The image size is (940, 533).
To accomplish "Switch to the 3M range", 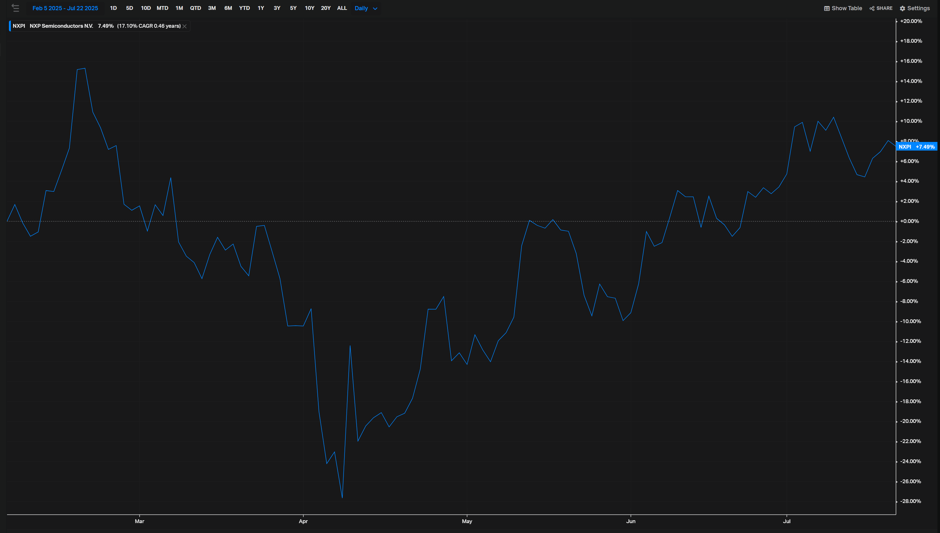I will [x=211, y=8].
